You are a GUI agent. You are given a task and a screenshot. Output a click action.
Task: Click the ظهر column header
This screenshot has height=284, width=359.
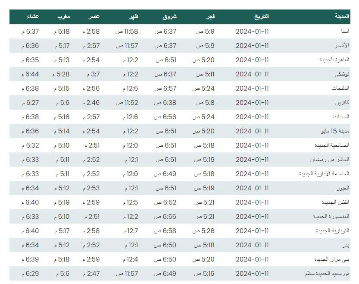[134, 16]
